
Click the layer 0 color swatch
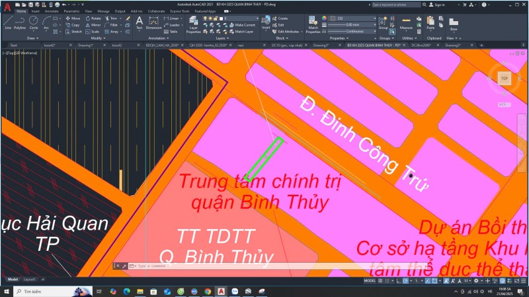tap(222, 18)
